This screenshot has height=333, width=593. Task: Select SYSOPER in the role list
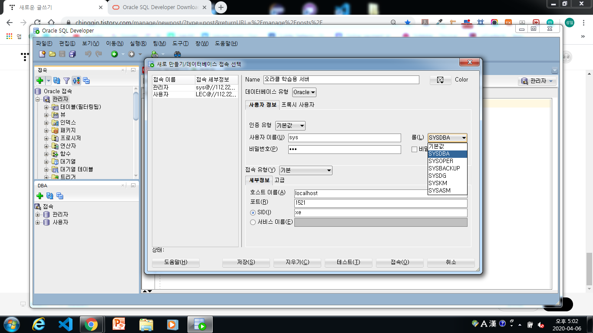(448, 161)
